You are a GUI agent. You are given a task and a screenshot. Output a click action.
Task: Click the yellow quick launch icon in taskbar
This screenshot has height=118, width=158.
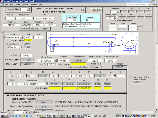[x=23, y=116]
